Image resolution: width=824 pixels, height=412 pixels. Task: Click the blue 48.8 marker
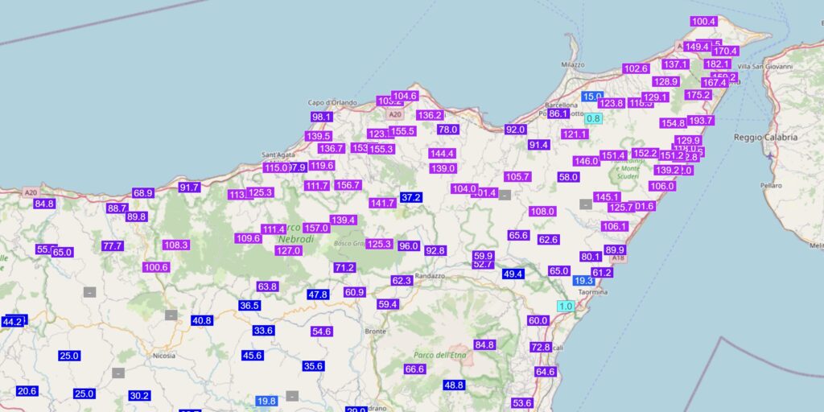454,385
